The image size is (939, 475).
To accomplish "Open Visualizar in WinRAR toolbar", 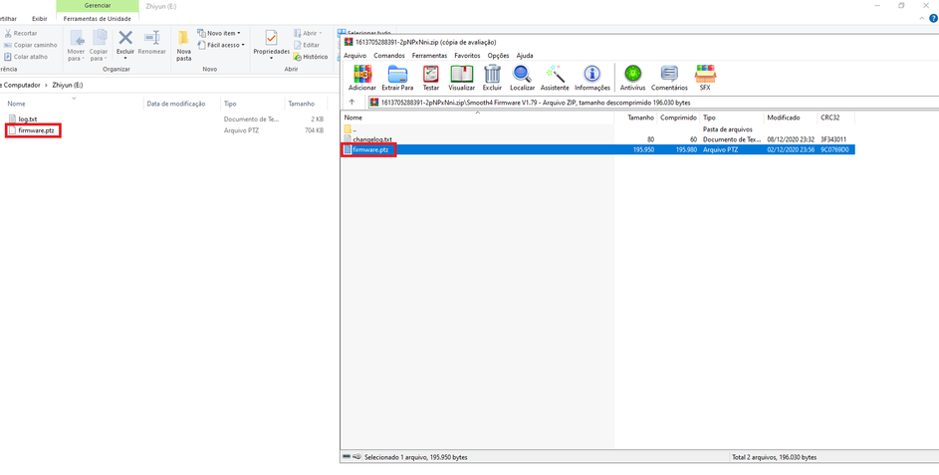I will [x=461, y=78].
